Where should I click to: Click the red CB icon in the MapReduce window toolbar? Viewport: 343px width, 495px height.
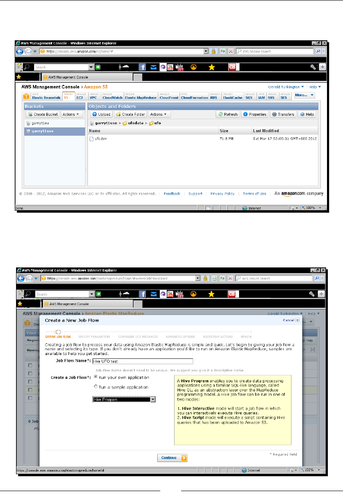click(232, 294)
